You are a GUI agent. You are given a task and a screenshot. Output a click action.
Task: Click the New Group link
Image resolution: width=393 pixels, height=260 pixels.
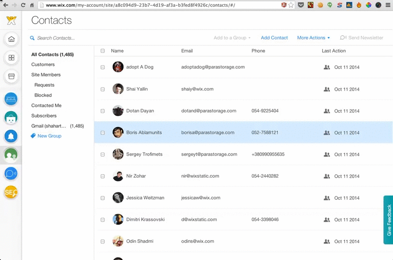click(50, 136)
